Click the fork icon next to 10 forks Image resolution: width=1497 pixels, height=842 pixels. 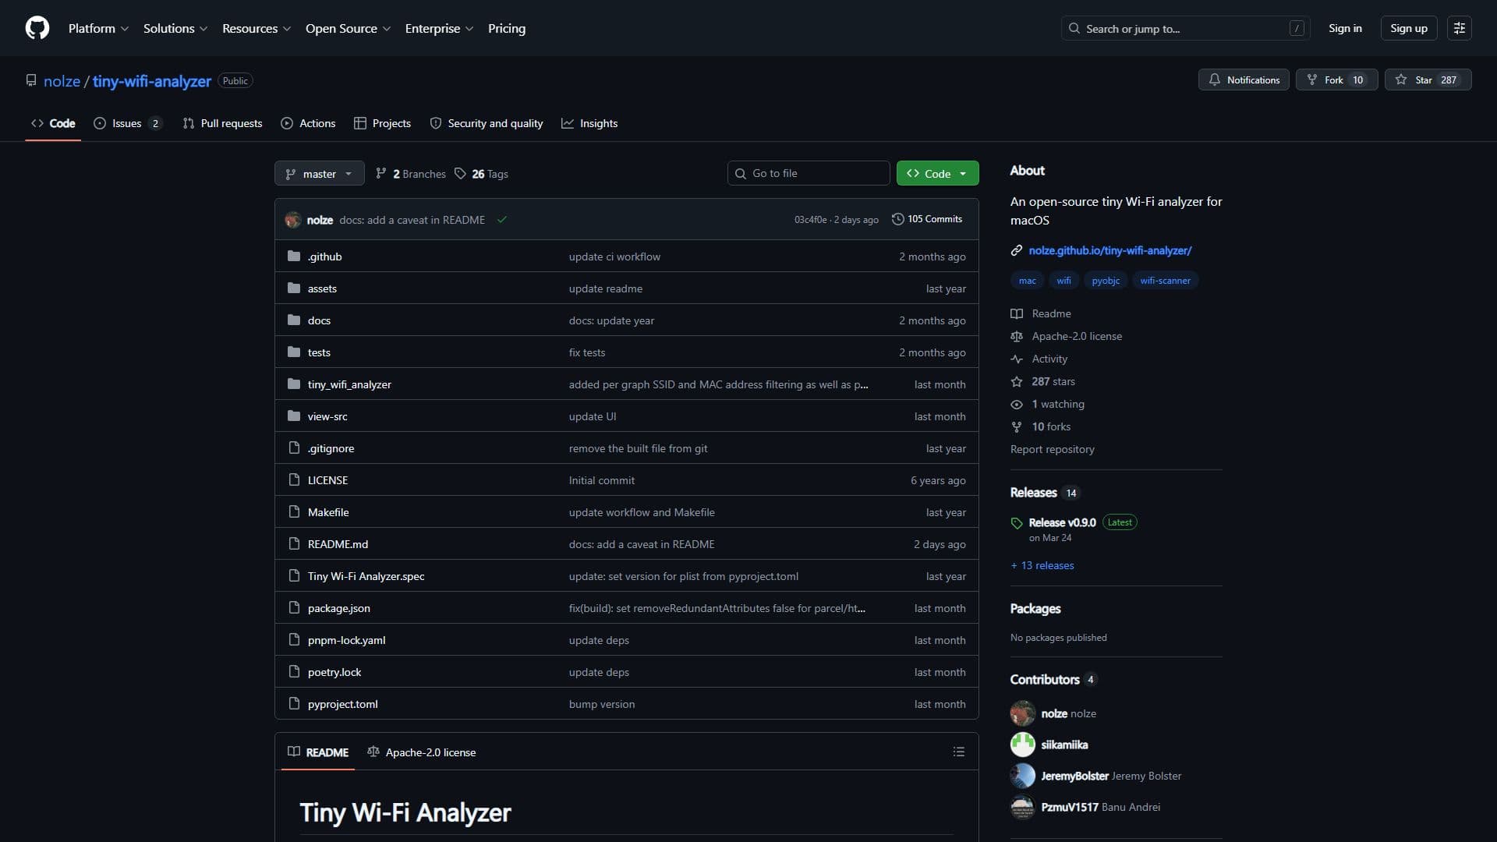tap(1017, 426)
